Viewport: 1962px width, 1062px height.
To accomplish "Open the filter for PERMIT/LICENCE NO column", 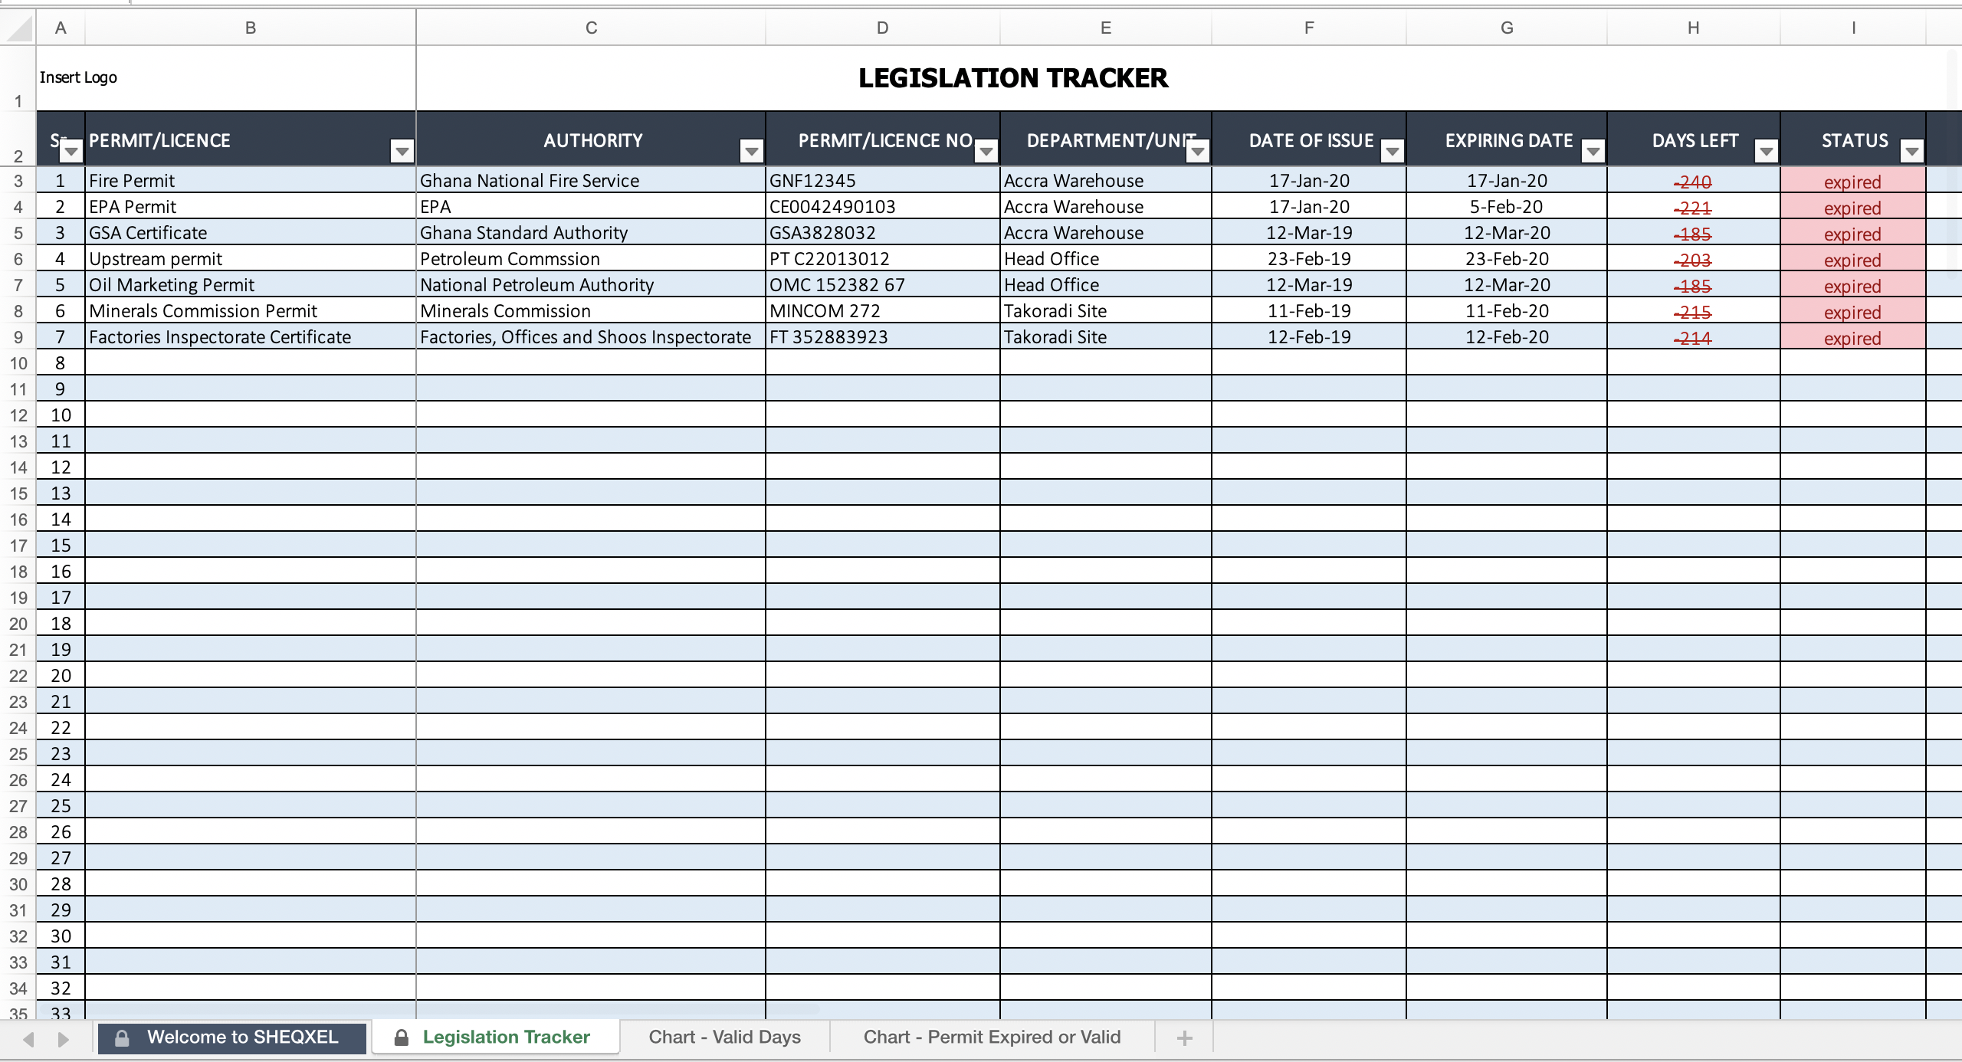I will pos(985,151).
